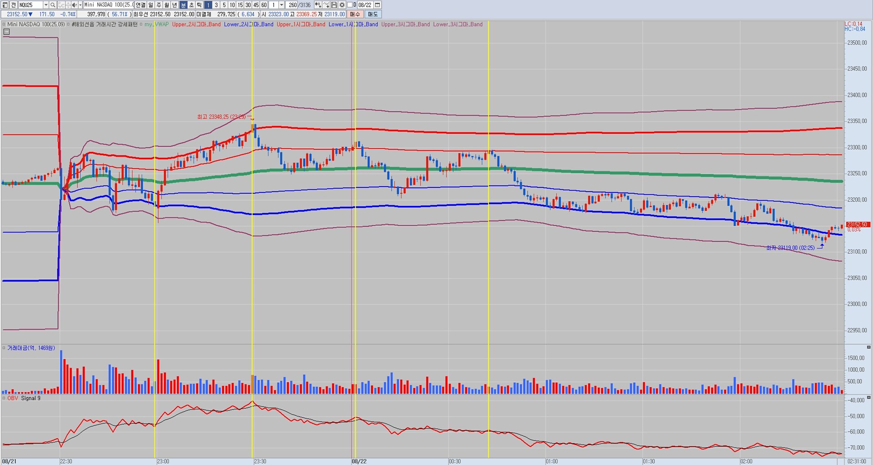Click the data grid icon below legend
Viewport: 873px width, 465px height.
(x=6, y=32)
